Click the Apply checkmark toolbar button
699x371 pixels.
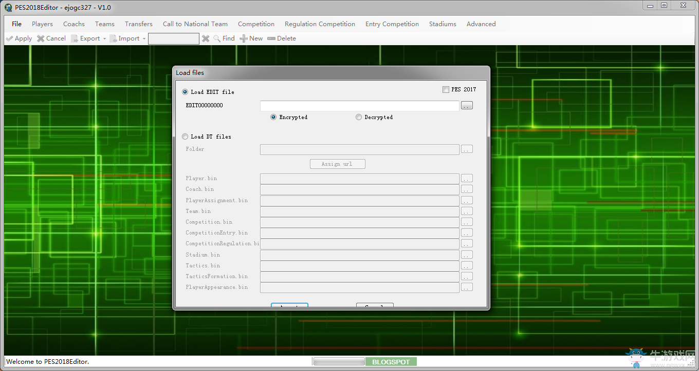(x=19, y=38)
